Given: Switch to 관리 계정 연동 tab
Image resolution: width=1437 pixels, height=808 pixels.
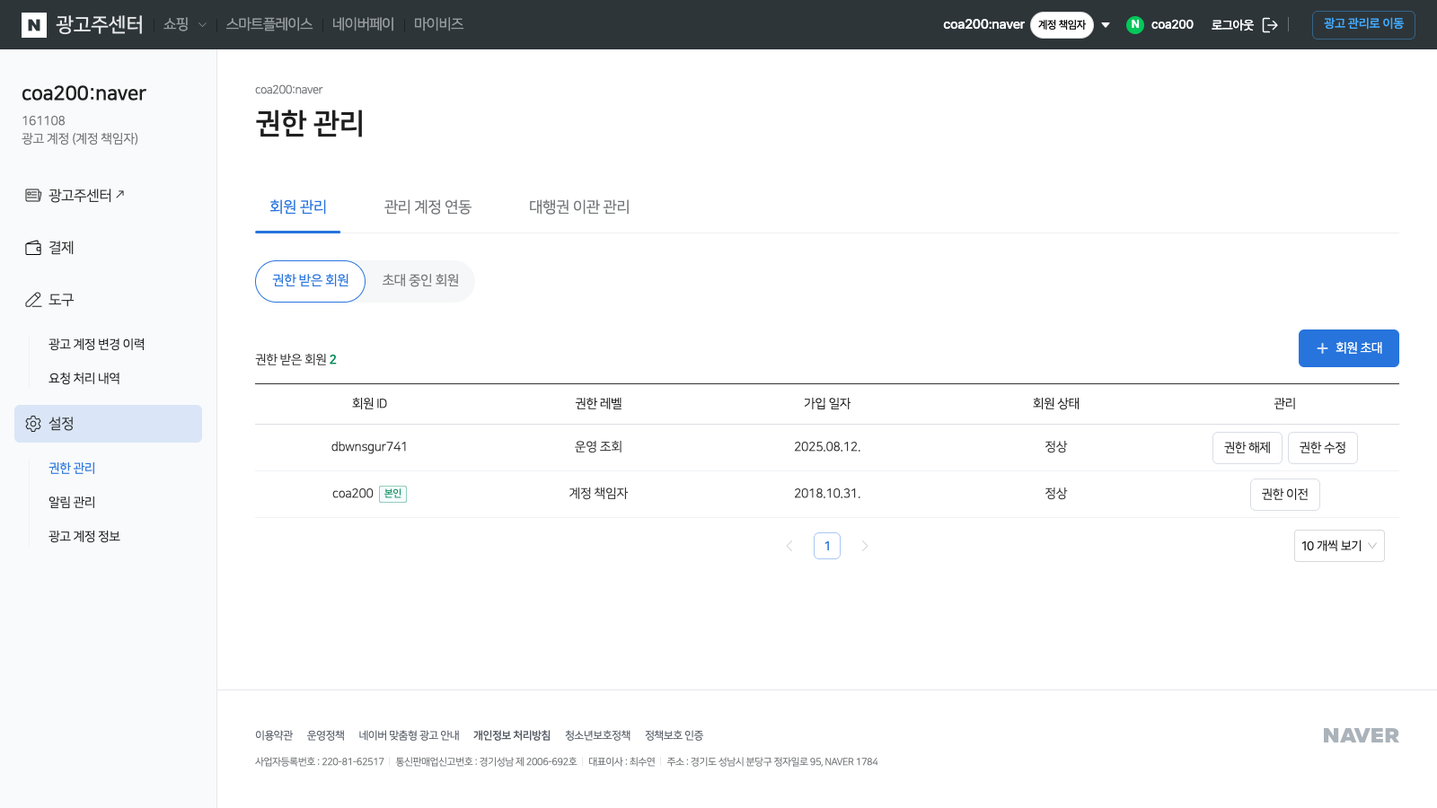Looking at the screenshot, I should [x=428, y=206].
